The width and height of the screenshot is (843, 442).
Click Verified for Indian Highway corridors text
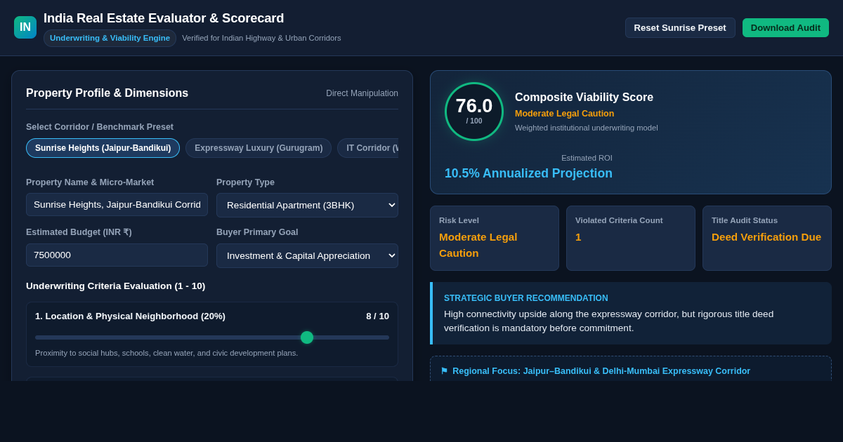tap(261, 38)
